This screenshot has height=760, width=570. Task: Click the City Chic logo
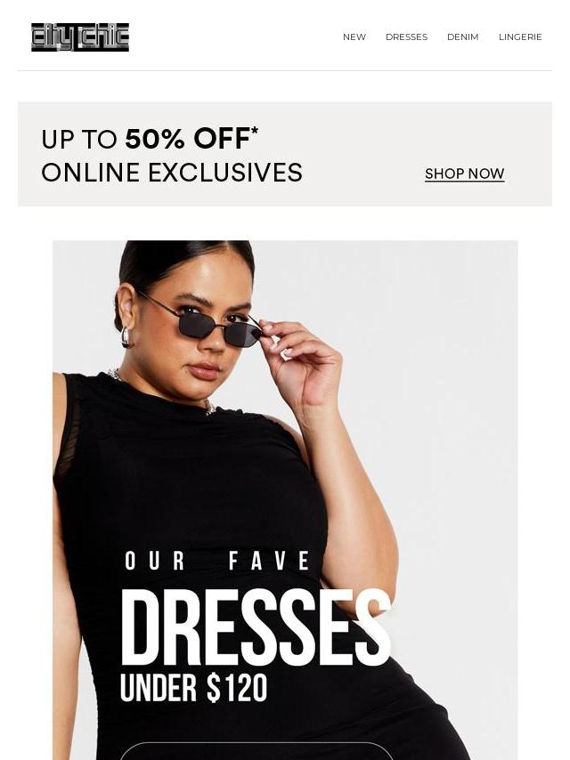click(x=80, y=36)
